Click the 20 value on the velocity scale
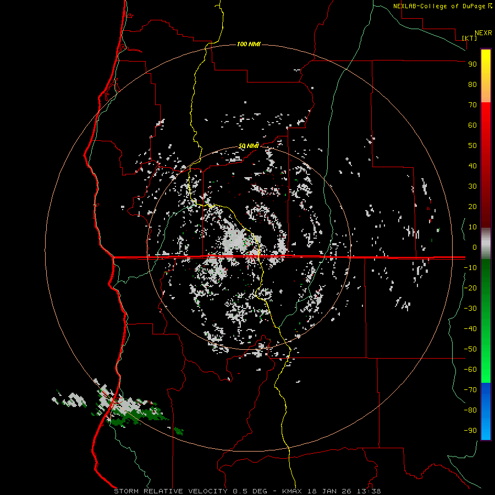 click(472, 206)
